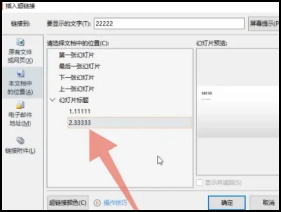The width and height of the screenshot is (281, 212).
Task: Select 最后一张幻灯片 in the list
Action: click(x=80, y=66)
